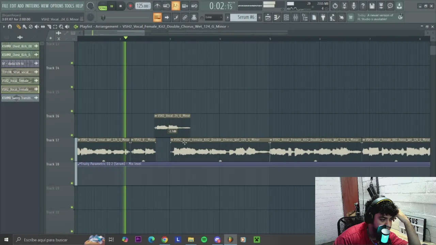Open the EDIT menu

(13, 6)
